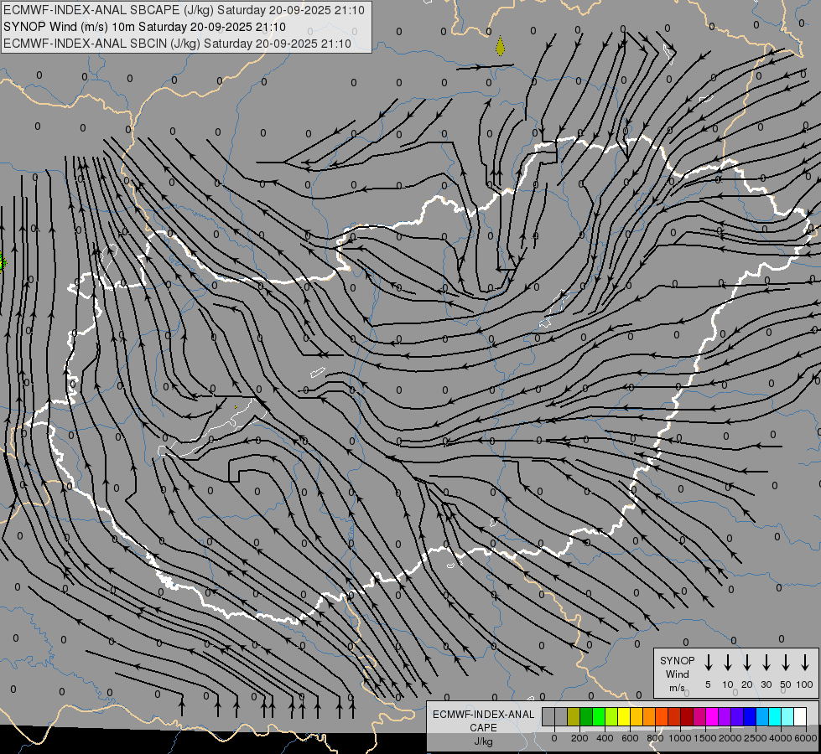Image resolution: width=821 pixels, height=754 pixels.
Task: Select the yellow-green lime CAPE swatch
Action: tap(611, 716)
